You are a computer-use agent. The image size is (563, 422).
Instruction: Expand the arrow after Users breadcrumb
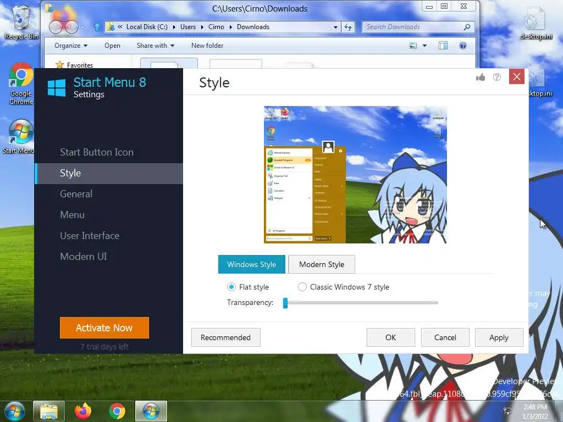(202, 27)
